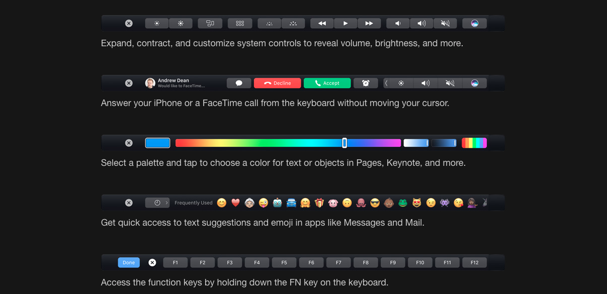Viewport: 607px width, 294px height.
Task: Tap the Done button
Action: (129, 262)
